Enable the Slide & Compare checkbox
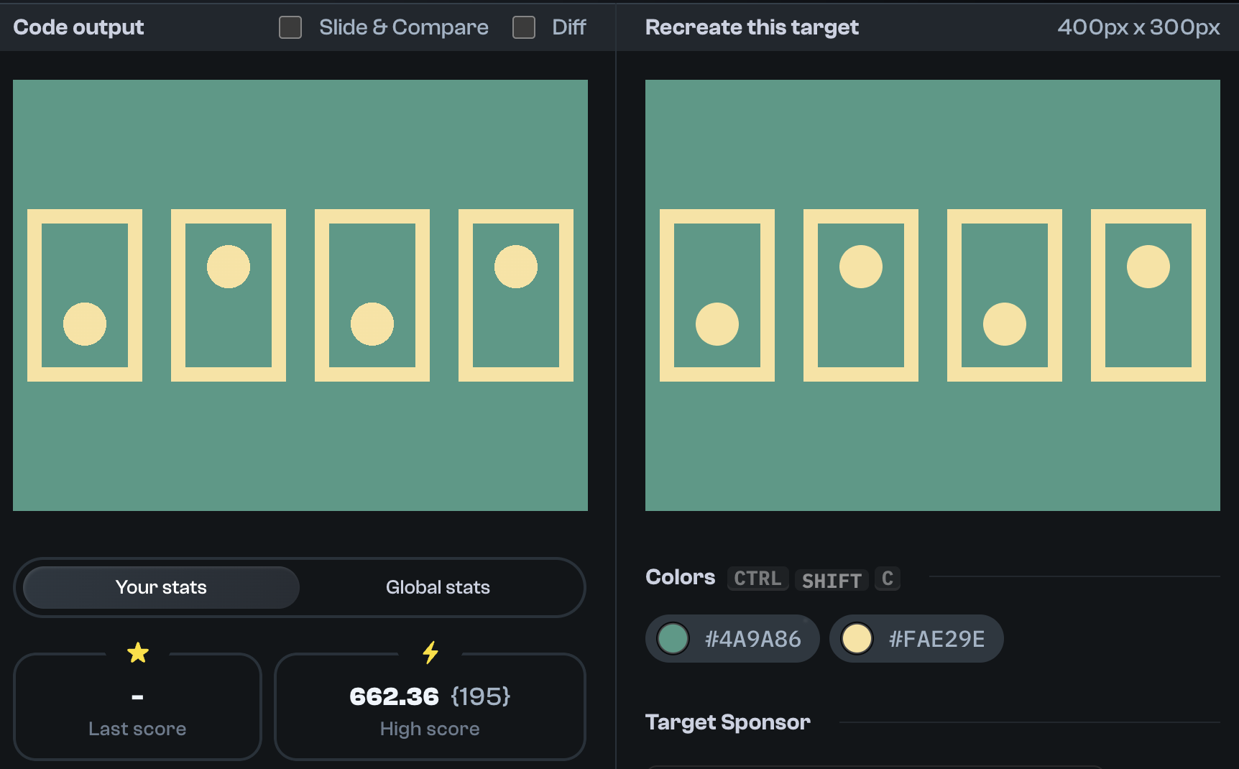Screen dimensions: 1239x769 (290, 27)
